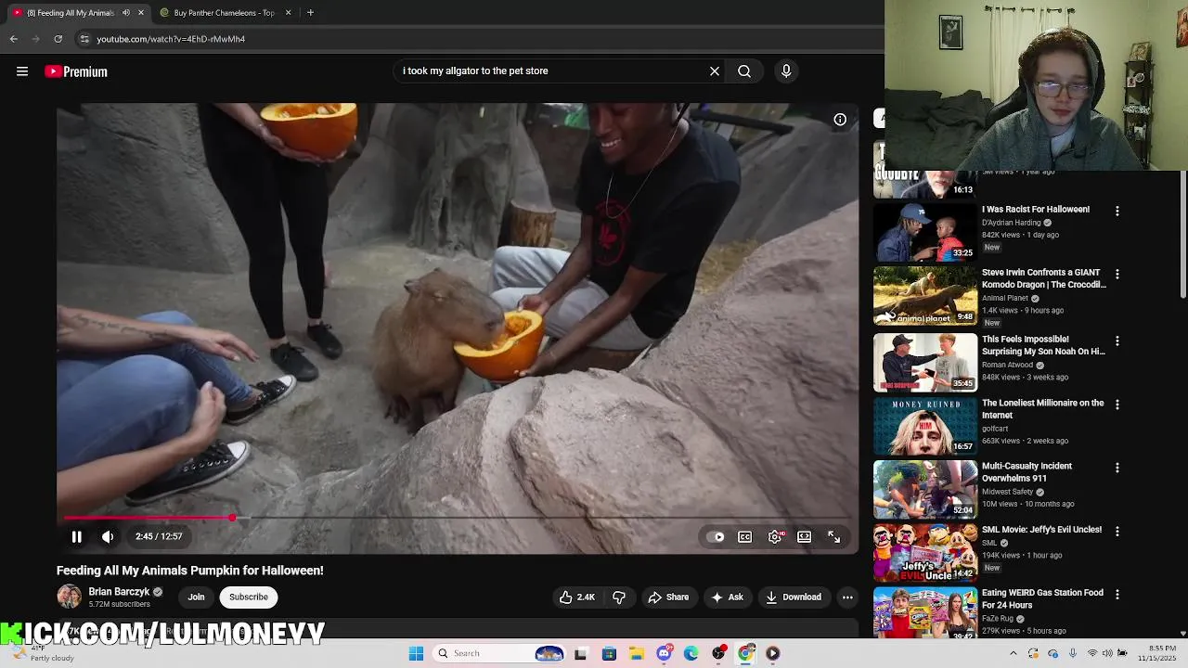Screen dimensions: 1188x668
Task: Open options for Eating WEIRD Gas Station Food
Action: click(1117, 594)
